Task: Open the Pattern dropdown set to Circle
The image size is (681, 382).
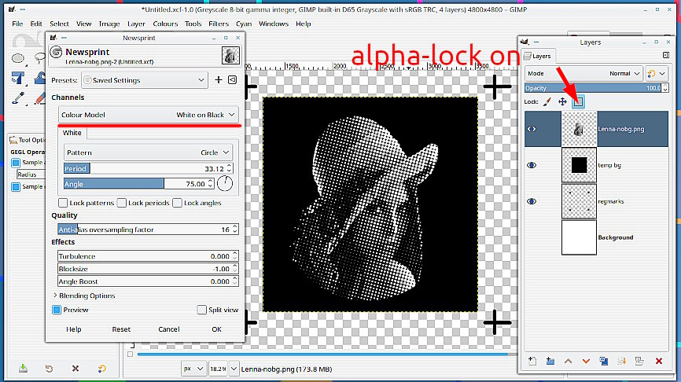Action: coord(149,152)
